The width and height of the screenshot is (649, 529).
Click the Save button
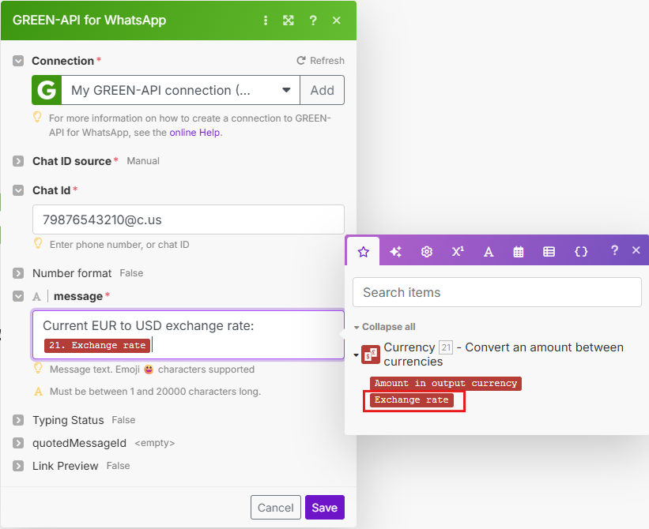[325, 508]
